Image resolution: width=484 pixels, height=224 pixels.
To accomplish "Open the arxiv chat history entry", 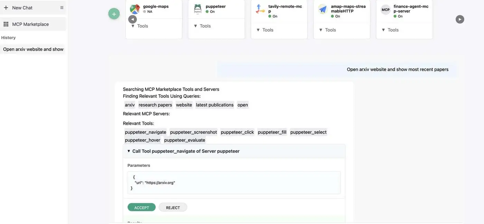I will (33, 49).
